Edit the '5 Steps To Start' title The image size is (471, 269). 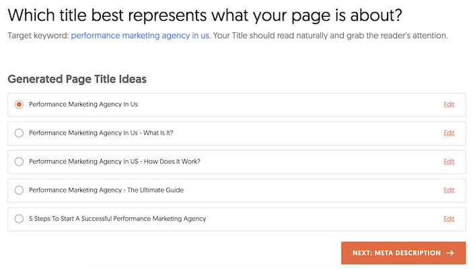tap(449, 219)
